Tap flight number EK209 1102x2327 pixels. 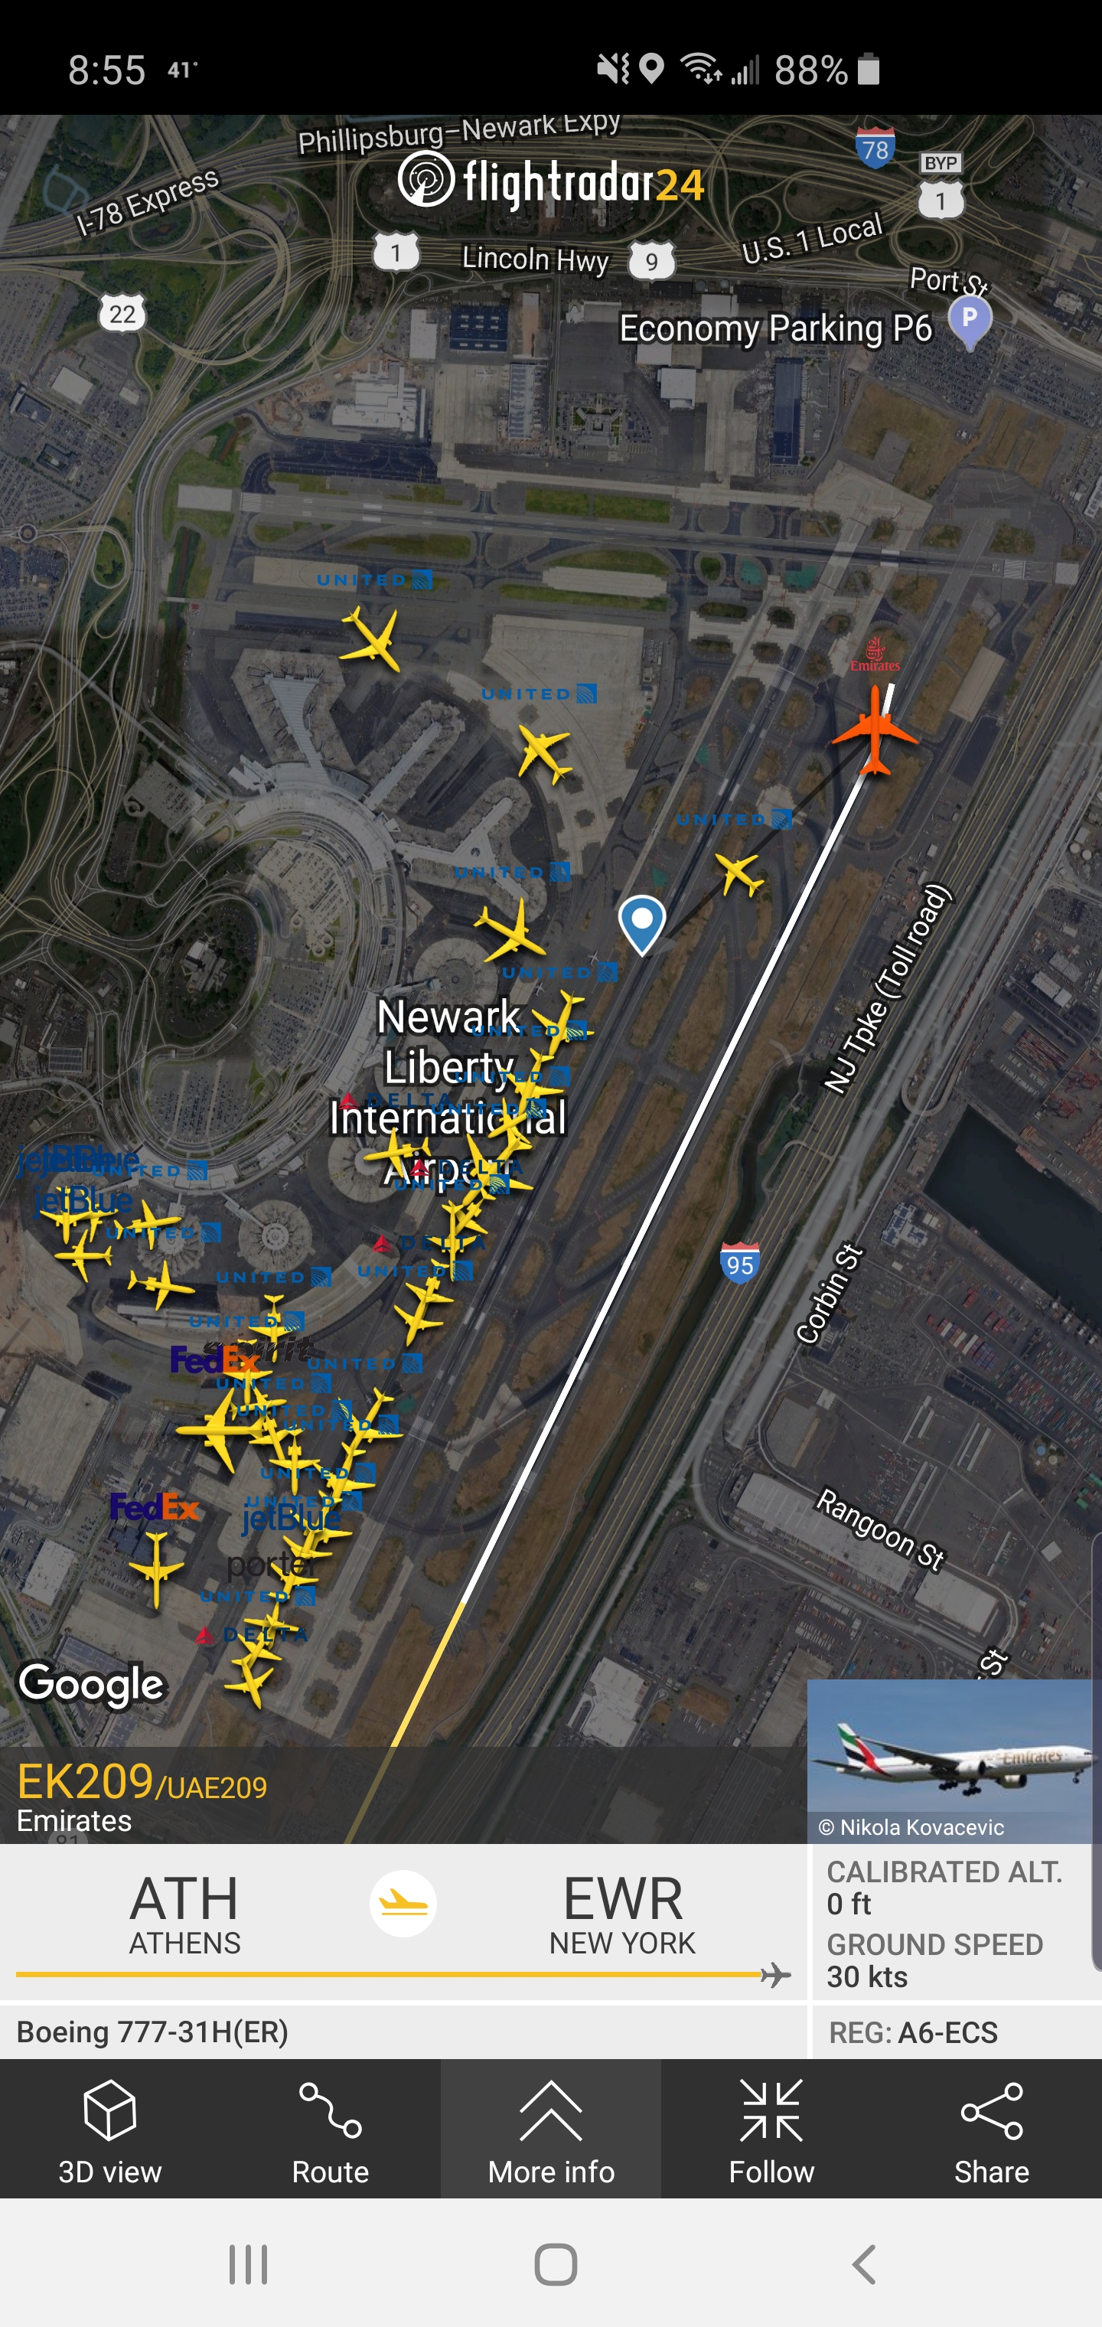click(x=85, y=1781)
